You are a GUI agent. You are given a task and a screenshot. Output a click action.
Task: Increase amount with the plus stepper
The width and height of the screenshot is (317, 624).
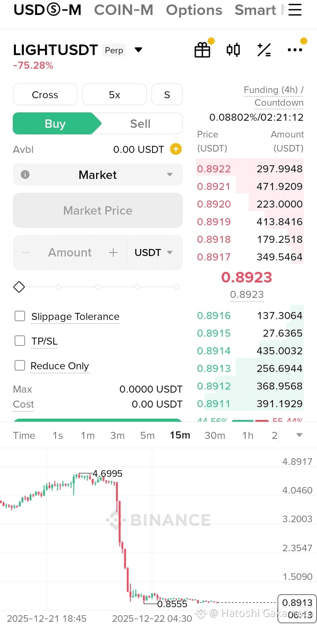pyautogui.click(x=113, y=253)
